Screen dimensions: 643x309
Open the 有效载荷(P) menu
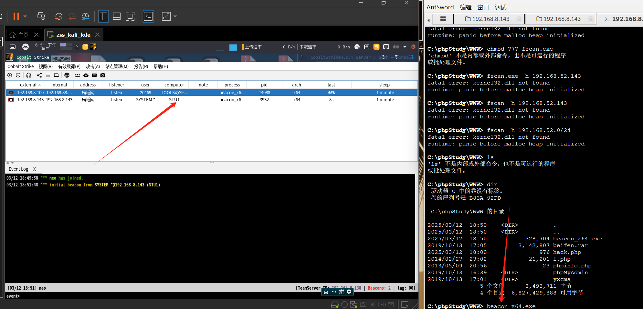69,66
